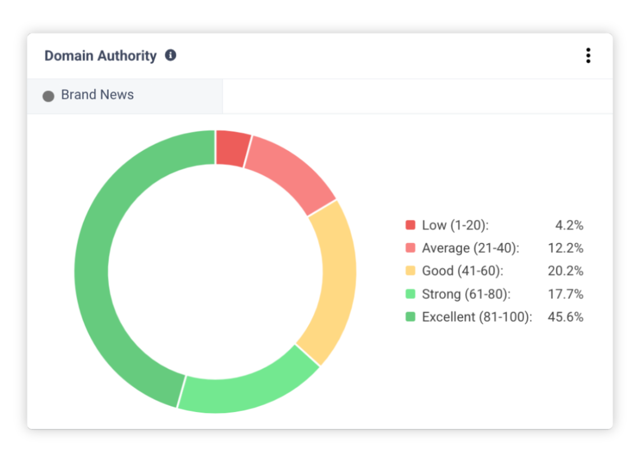The width and height of the screenshot is (640, 463).
Task: Expand the widget options via kebab menu
Action: [588, 55]
